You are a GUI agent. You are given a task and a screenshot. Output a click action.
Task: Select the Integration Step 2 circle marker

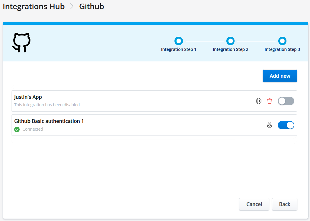click(x=230, y=41)
